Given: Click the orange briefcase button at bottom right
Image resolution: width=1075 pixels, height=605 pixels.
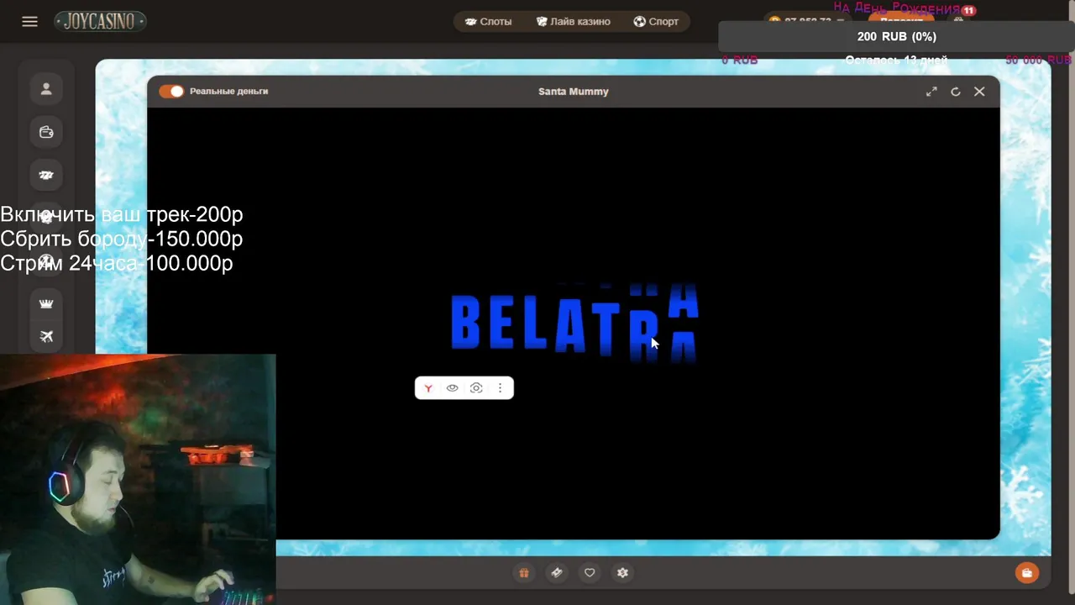Looking at the screenshot, I should click(x=1026, y=573).
